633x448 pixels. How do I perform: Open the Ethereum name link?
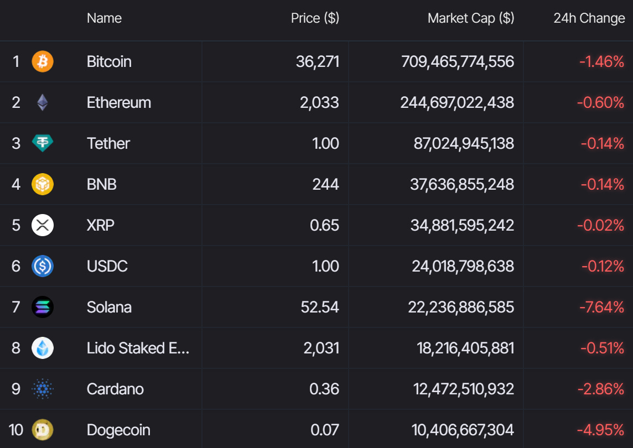pyautogui.click(x=118, y=102)
